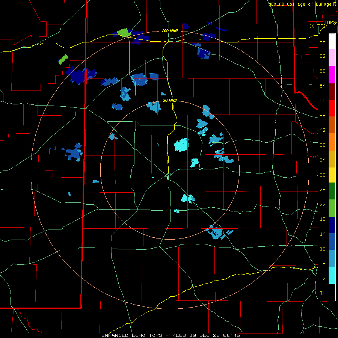Click the 10 legend value
The height and width of the screenshot is (338, 338).
(x=323, y=249)
